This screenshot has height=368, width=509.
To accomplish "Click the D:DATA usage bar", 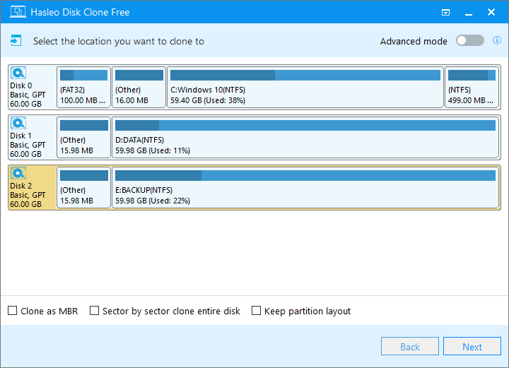I will (305, 126).
